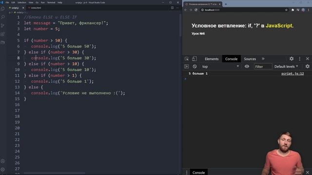Open the Default levels dropdown
Image resolution: width=312 pixels, height=175 pixels.
tap(286, 67)
